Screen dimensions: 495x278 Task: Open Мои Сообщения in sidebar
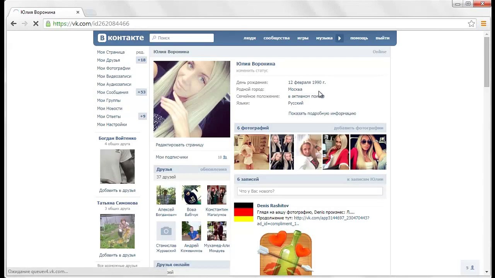(113, 92)
